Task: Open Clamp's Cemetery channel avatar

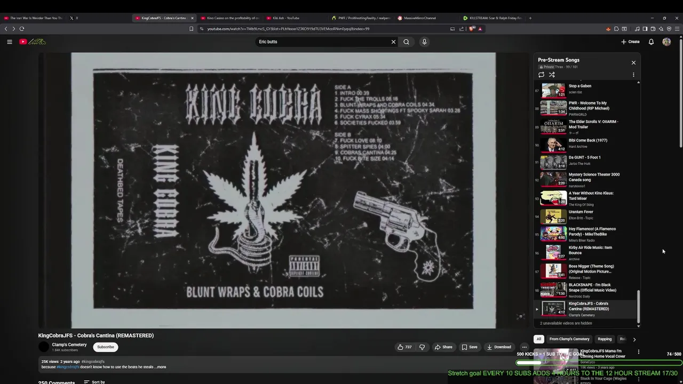Action: tap(44, 347)
